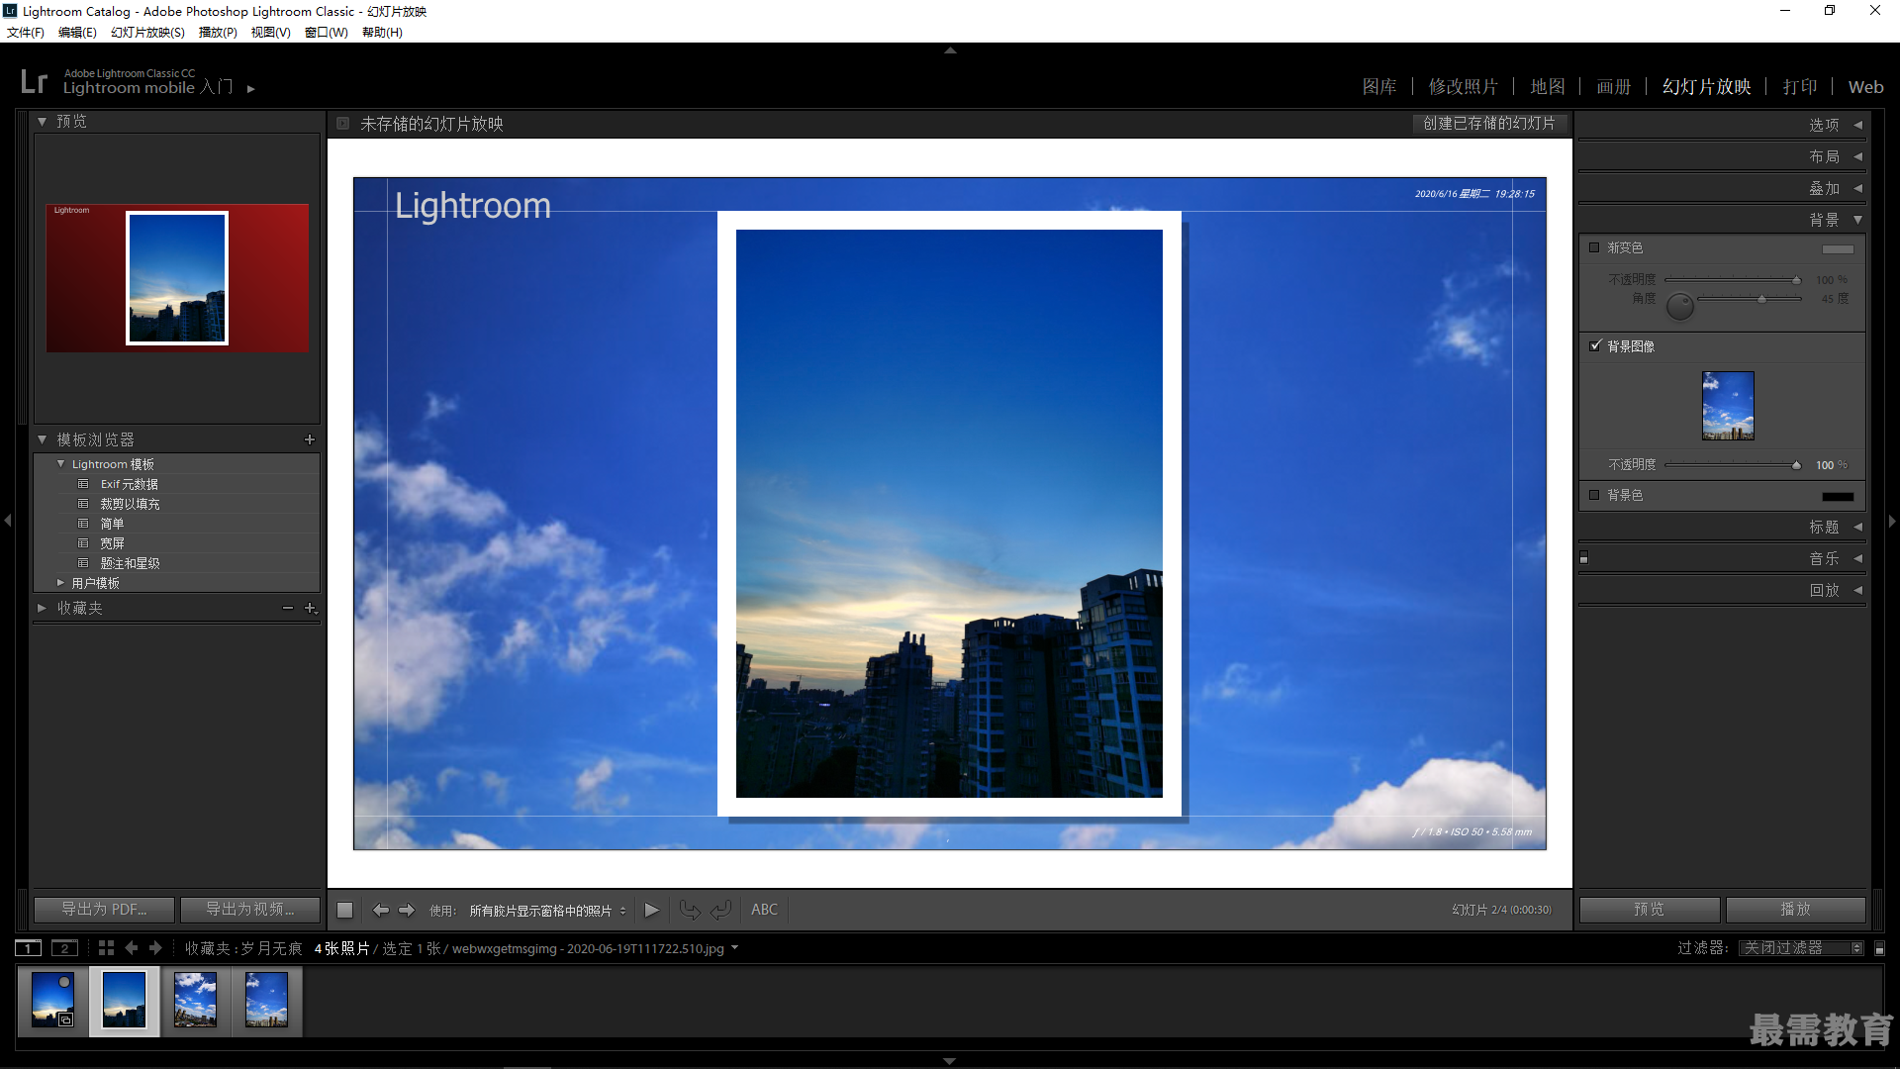Enable background color 背景色 checkbox
1900x1069 pixels.
[x=1594, y=495]
